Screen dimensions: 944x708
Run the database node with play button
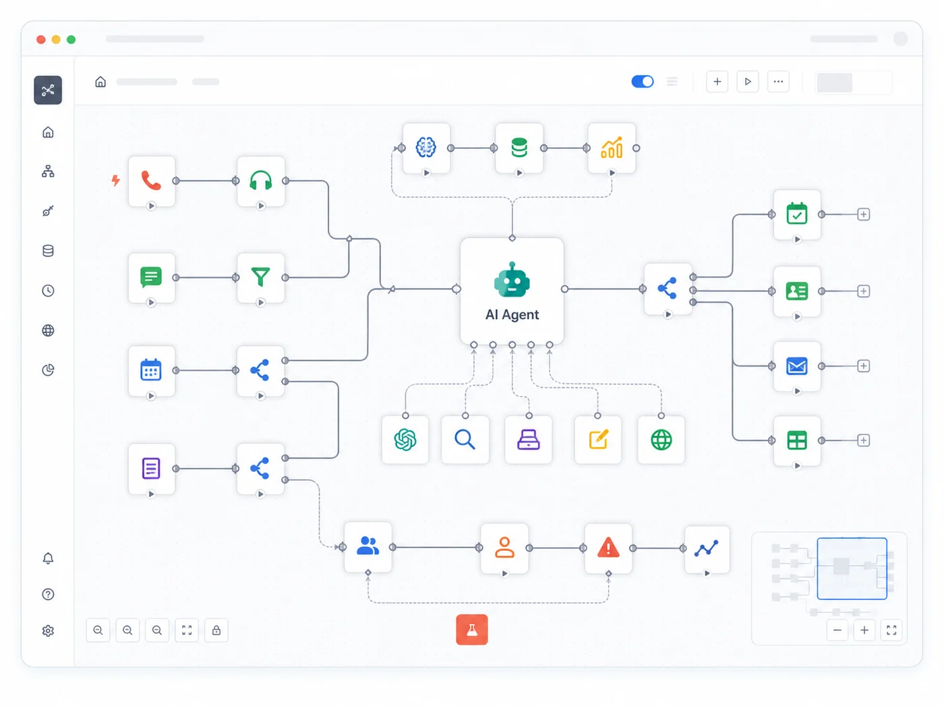519,173
